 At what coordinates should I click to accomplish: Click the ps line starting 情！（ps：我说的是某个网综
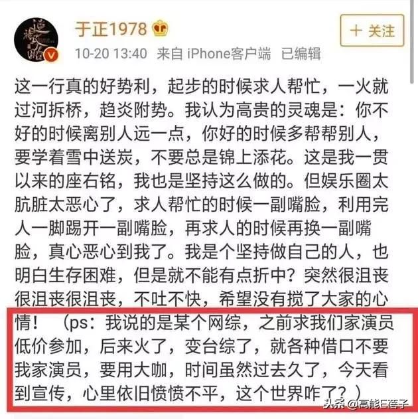coord(204,323)
